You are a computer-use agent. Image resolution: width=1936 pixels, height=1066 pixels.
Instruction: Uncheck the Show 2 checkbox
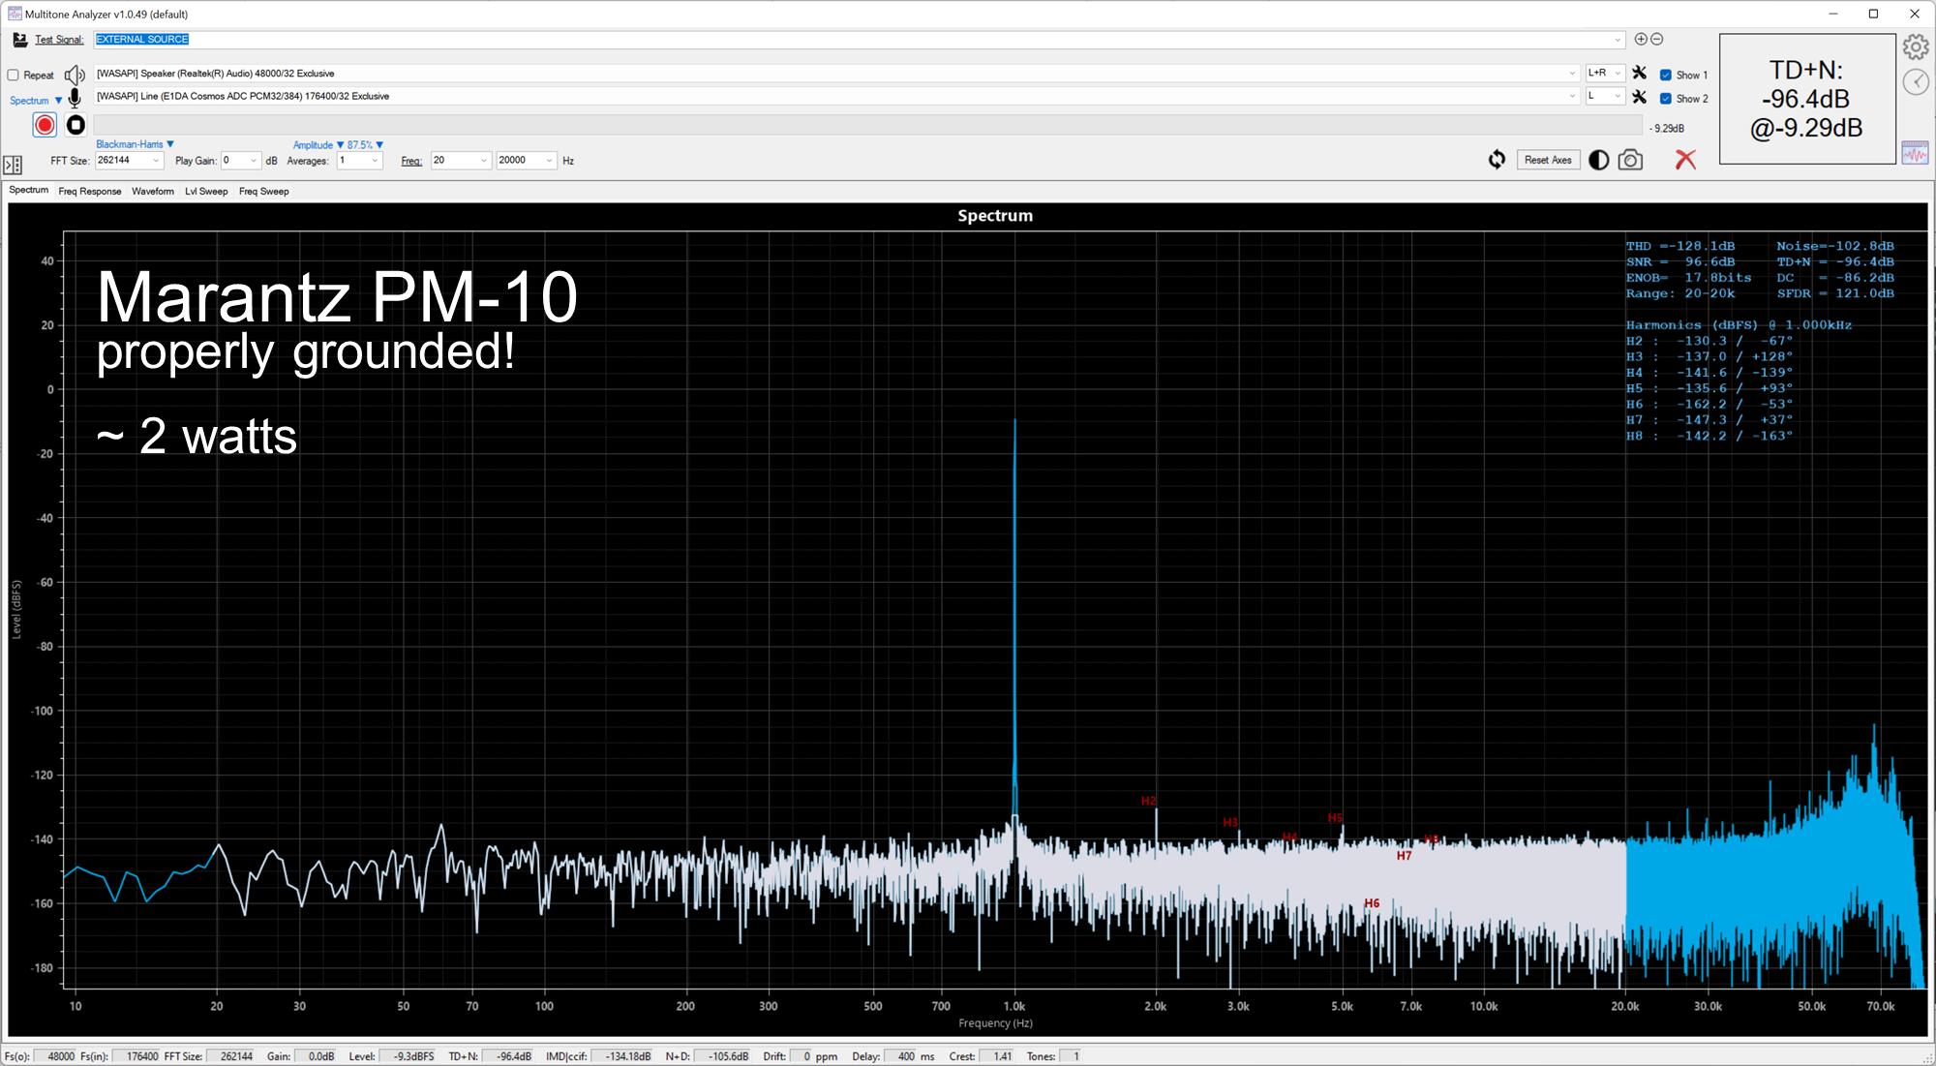click(1665, 99)
